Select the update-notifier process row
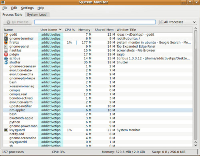The image size is (200, 156). coord(98,106)
